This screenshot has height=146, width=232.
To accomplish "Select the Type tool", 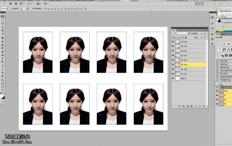I will (2, 69).
